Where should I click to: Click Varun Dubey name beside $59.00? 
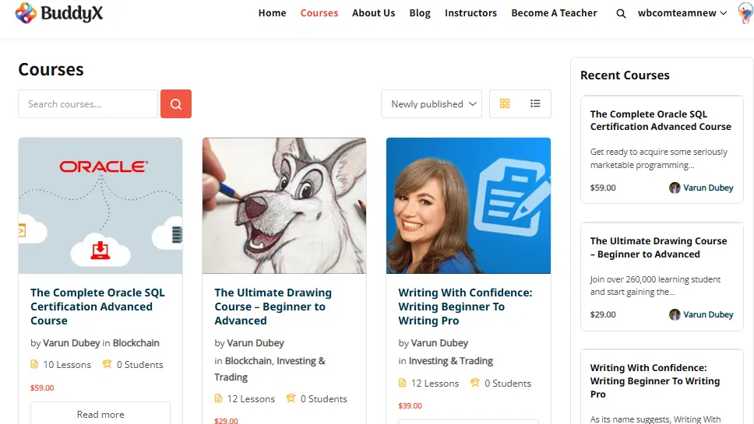[x=708, y=187]
